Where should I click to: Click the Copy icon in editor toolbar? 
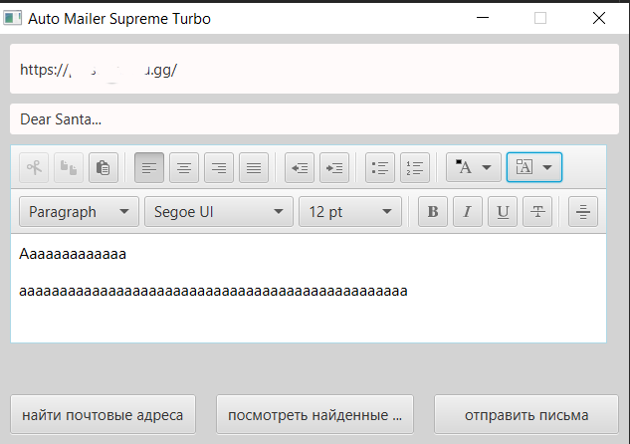tap(69, 167)
